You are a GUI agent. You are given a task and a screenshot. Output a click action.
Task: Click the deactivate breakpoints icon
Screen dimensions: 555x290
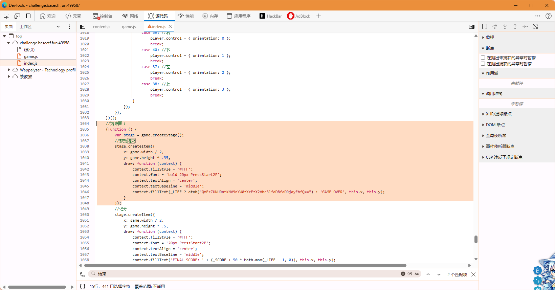[x=535, y=26]
